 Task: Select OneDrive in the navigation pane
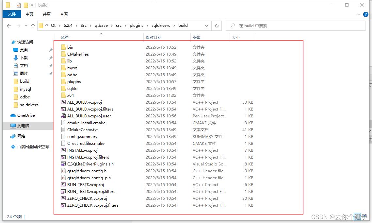click(26, 115)
